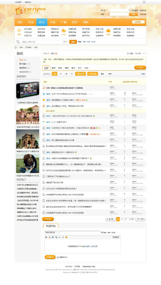Click the orange login button

133,14
